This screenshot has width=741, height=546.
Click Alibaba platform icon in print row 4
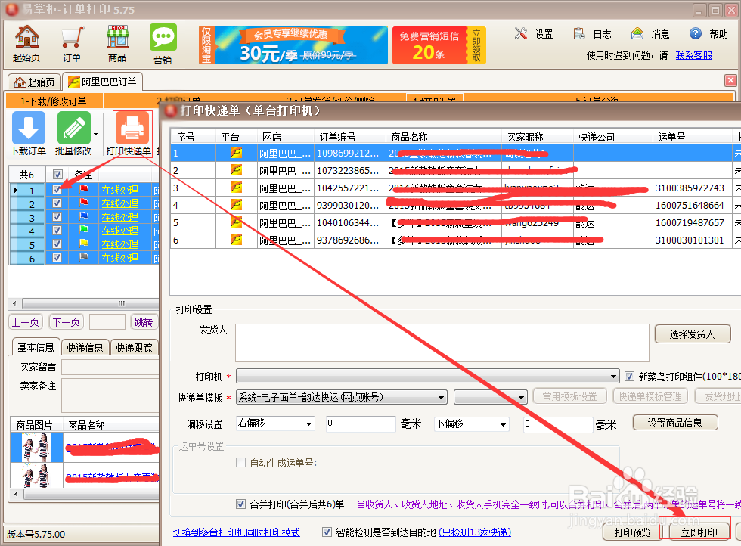(x=236, y=205)
